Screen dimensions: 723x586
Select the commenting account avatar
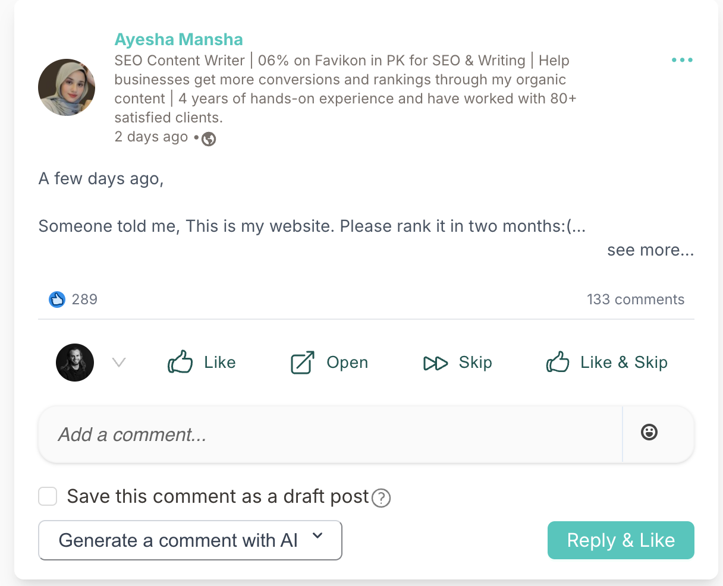75,363
